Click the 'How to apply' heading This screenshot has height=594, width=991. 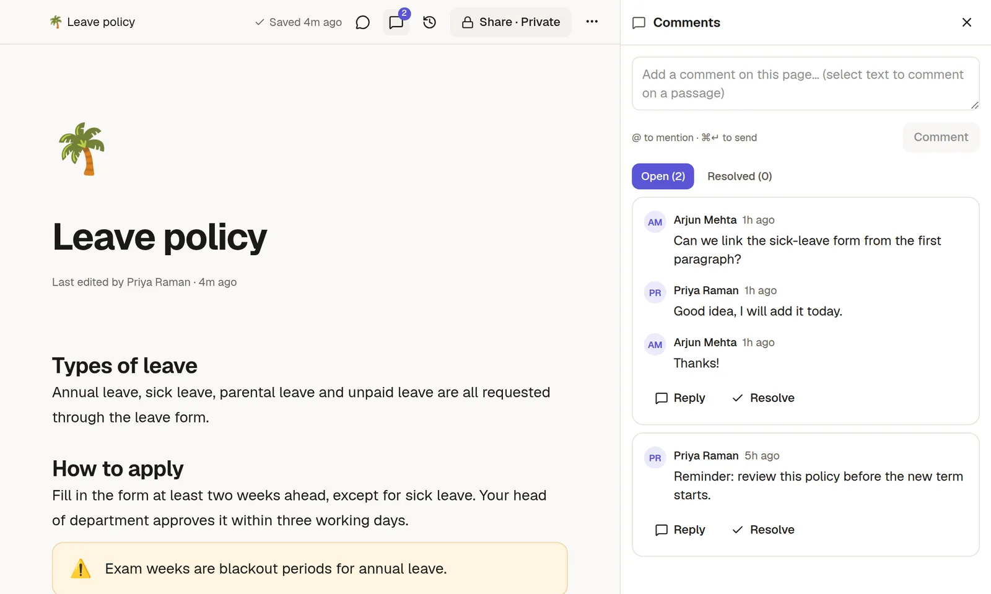[118, 469]
